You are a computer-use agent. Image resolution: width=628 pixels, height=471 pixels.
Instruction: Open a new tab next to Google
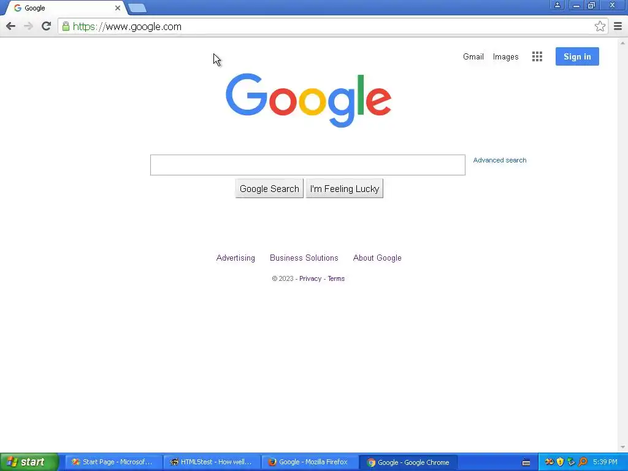click(137, 8)
